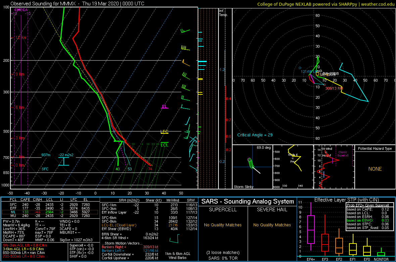Image resolution: width=396 pixels, height=262 pixels.
Task: Click the yellow NONE hazard type
Action: 375,169
